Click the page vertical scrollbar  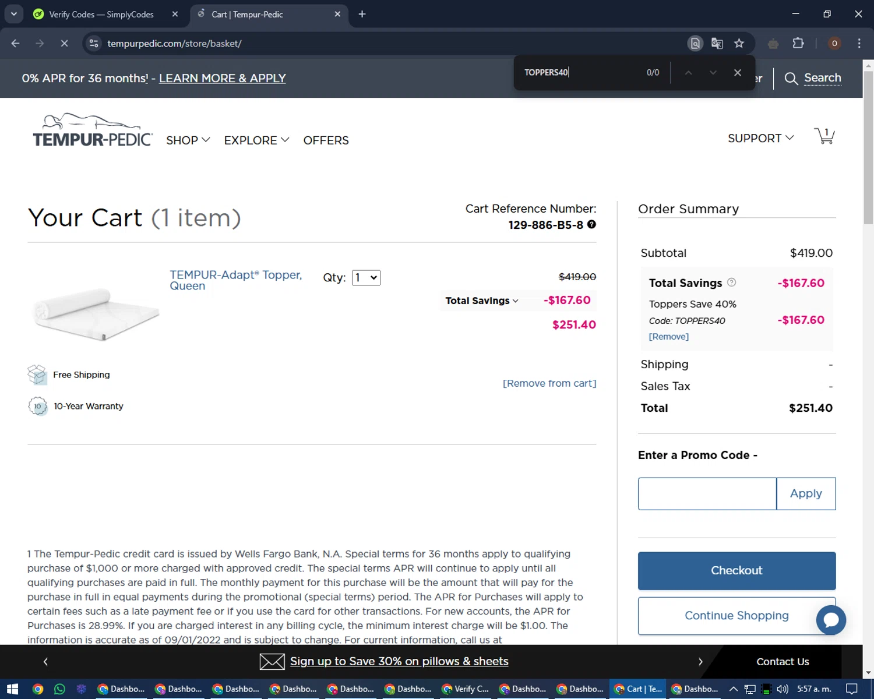point(868,149)
